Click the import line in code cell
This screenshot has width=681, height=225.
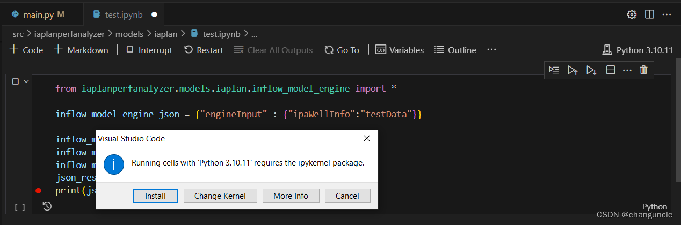[x=226, y=88]
